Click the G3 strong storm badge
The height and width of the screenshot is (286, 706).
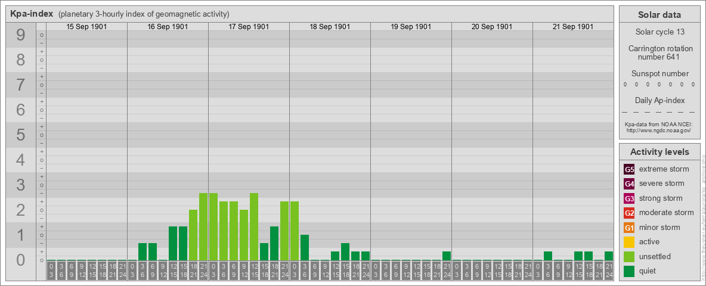629,198
